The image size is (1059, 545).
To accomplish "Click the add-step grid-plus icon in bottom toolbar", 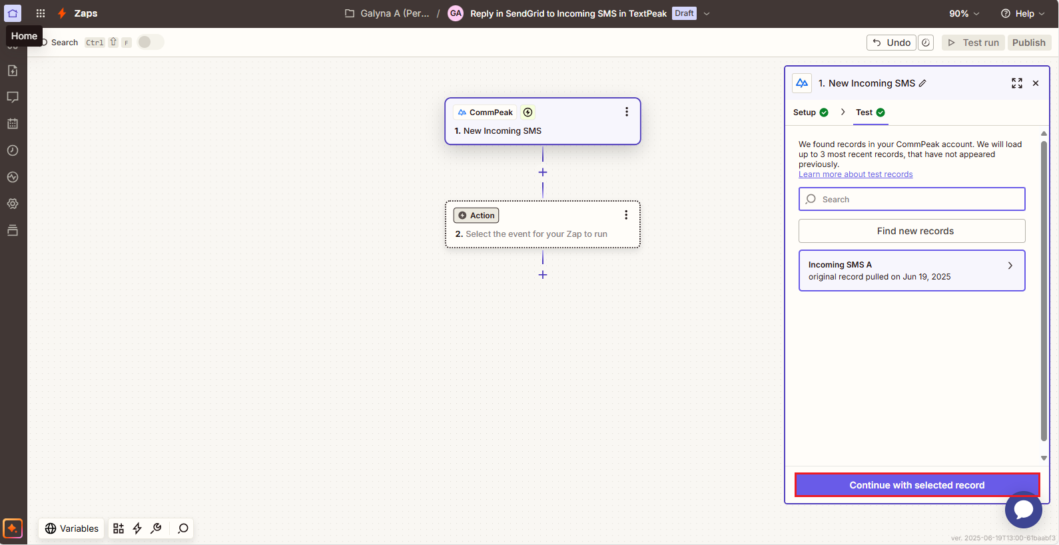I will (x=119, y=528).
